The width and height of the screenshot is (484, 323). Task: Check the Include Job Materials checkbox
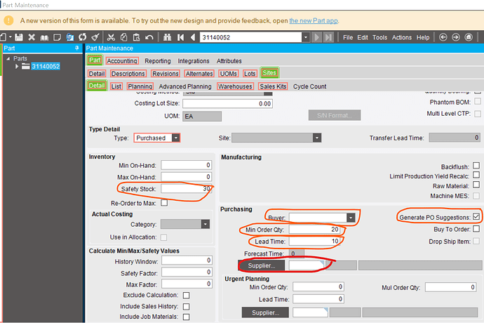[x=186, y=317]
